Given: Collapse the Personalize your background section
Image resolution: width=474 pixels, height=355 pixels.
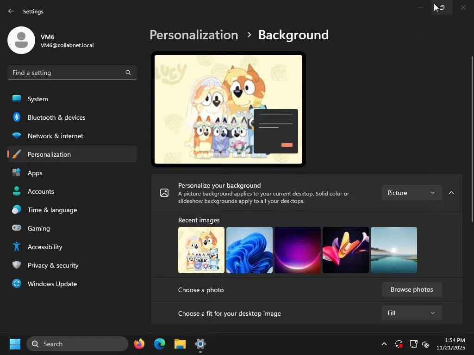Looking at the screenshot, I should coord(451,193).
